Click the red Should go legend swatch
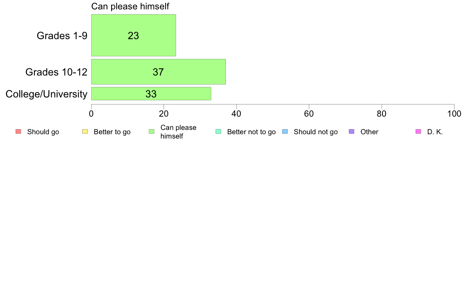Viewport: 465px width, 288px height. click(x=18, y=132)
